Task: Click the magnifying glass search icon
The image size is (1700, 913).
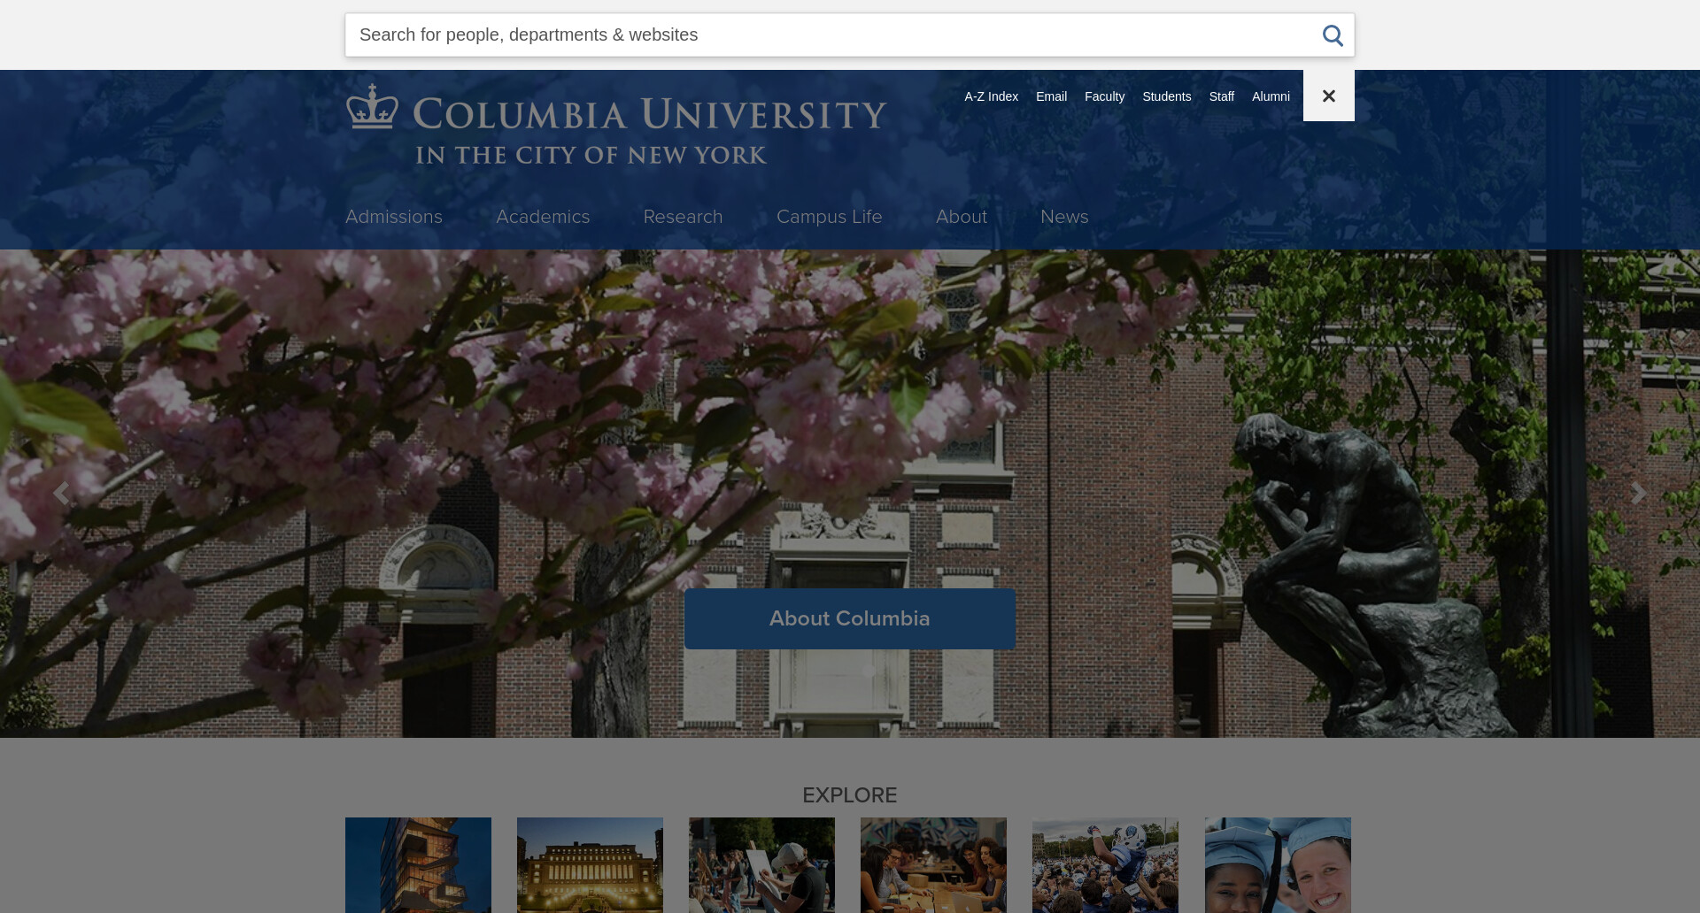Action: click(1333, 35)
